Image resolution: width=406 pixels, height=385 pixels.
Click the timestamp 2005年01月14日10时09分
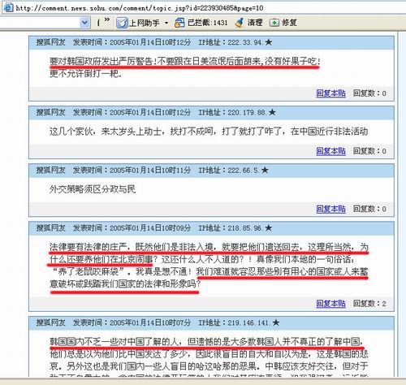150,228
